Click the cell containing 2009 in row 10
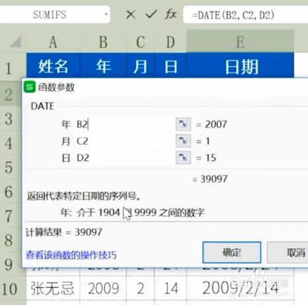Viewport: 308px width, 305px height. (x=103, y=288)
